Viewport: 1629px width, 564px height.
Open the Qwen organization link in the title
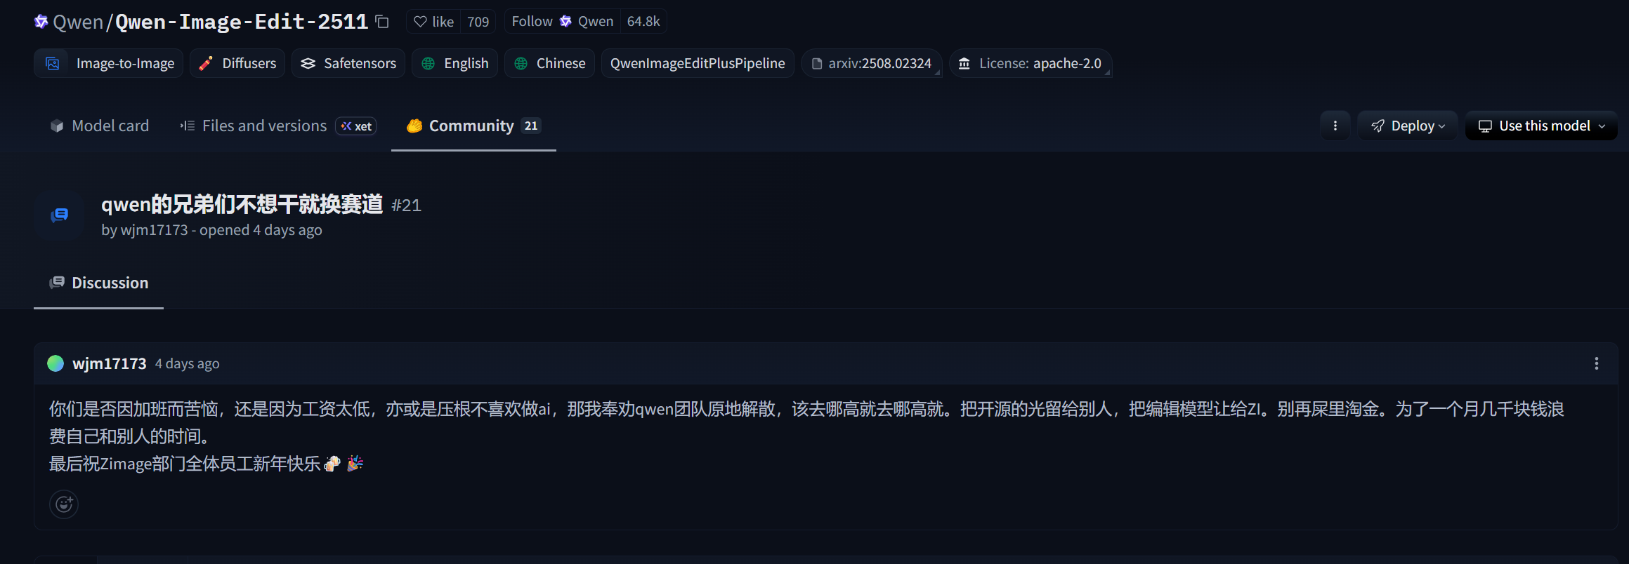78,22
